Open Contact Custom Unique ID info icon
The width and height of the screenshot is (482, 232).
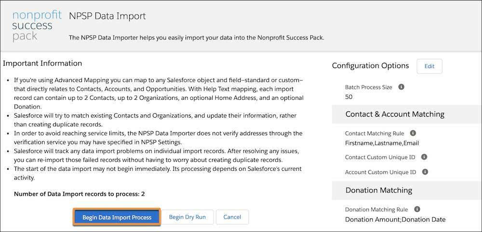coord(424,157)
